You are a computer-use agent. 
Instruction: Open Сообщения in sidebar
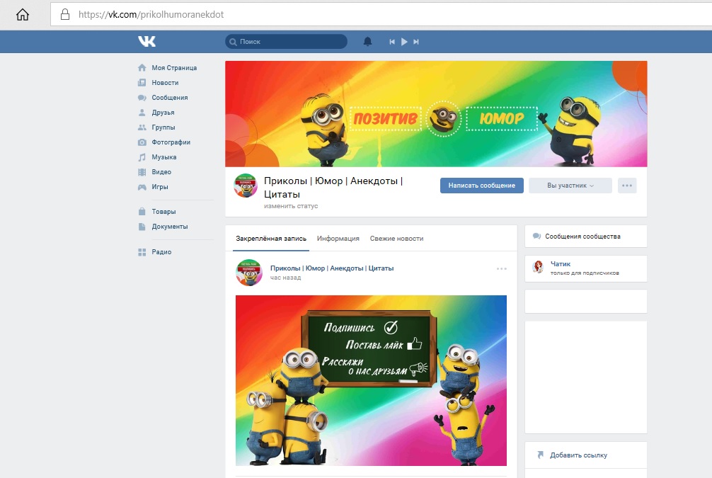pos(170,98)
